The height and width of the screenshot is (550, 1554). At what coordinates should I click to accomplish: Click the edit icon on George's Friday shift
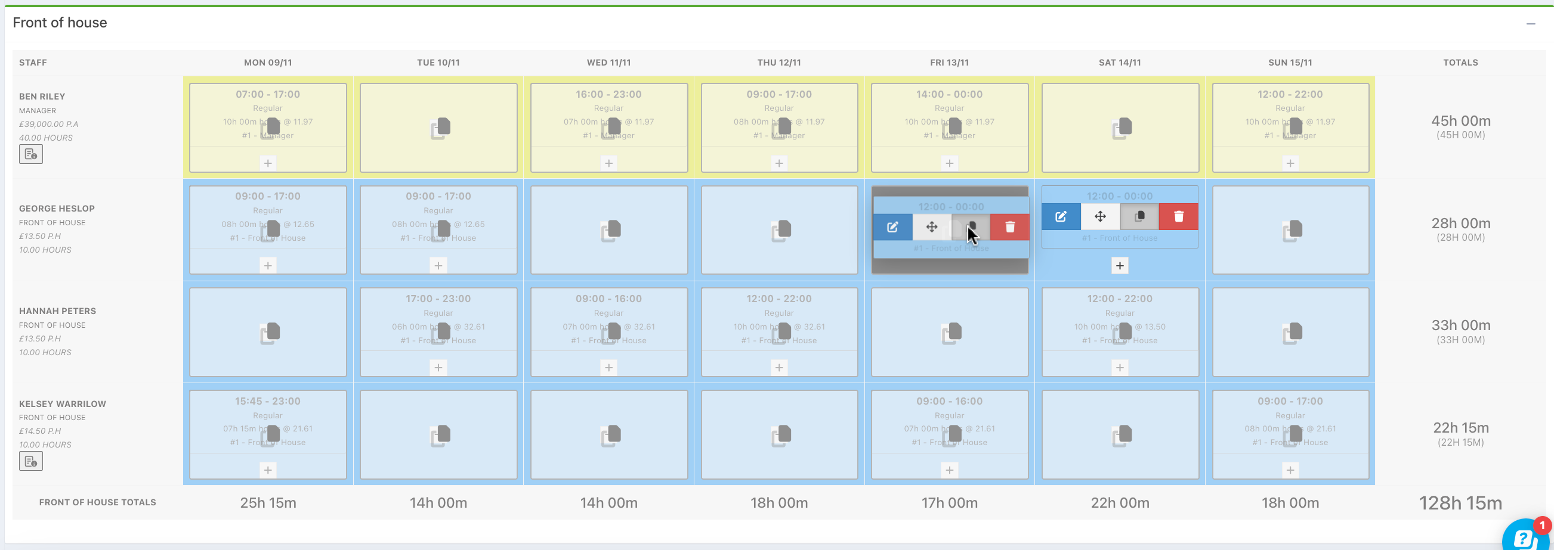892,227
